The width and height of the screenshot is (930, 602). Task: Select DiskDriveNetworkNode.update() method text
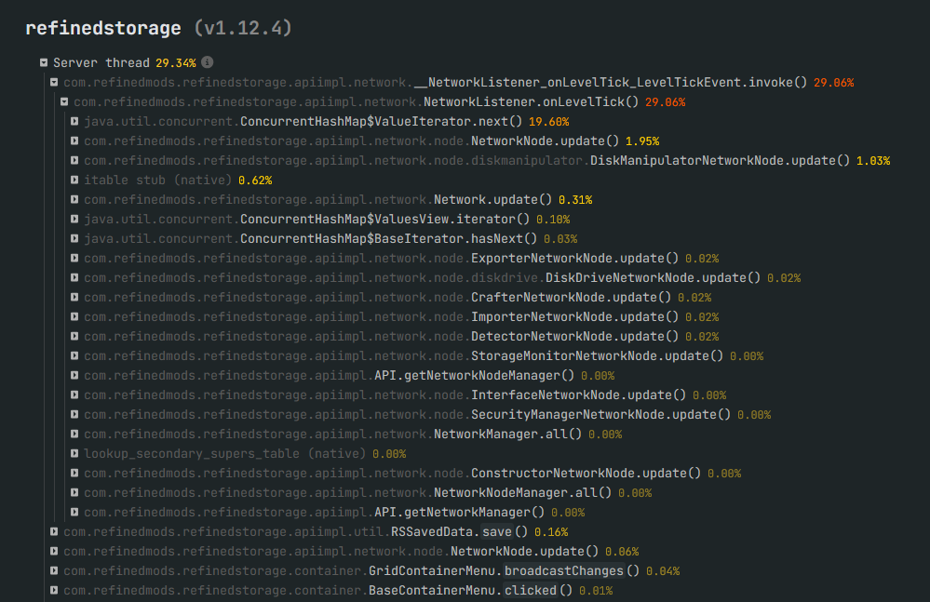click(653, 278)
